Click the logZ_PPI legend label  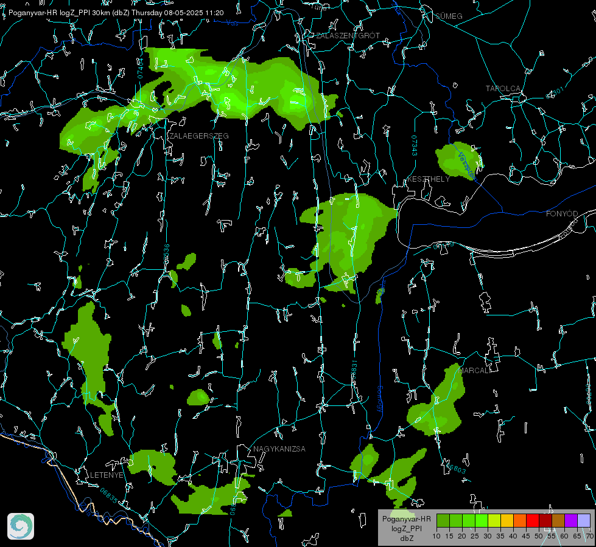406,529
